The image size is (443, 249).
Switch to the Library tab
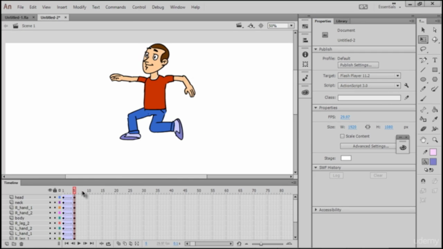point(341,21)
